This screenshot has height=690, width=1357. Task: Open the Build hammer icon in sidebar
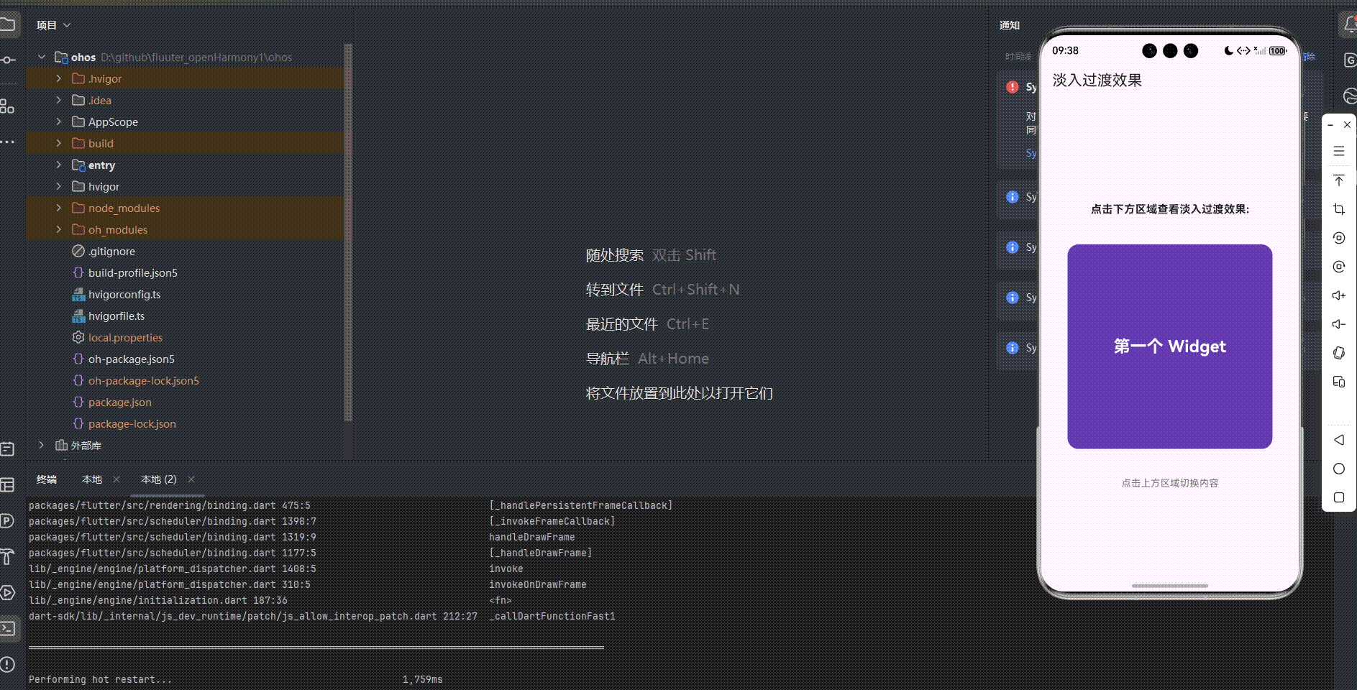click(x=7, y=556)
